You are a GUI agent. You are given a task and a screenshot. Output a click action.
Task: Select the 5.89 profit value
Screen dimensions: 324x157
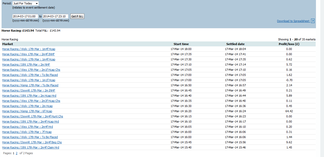click(289, 96)
